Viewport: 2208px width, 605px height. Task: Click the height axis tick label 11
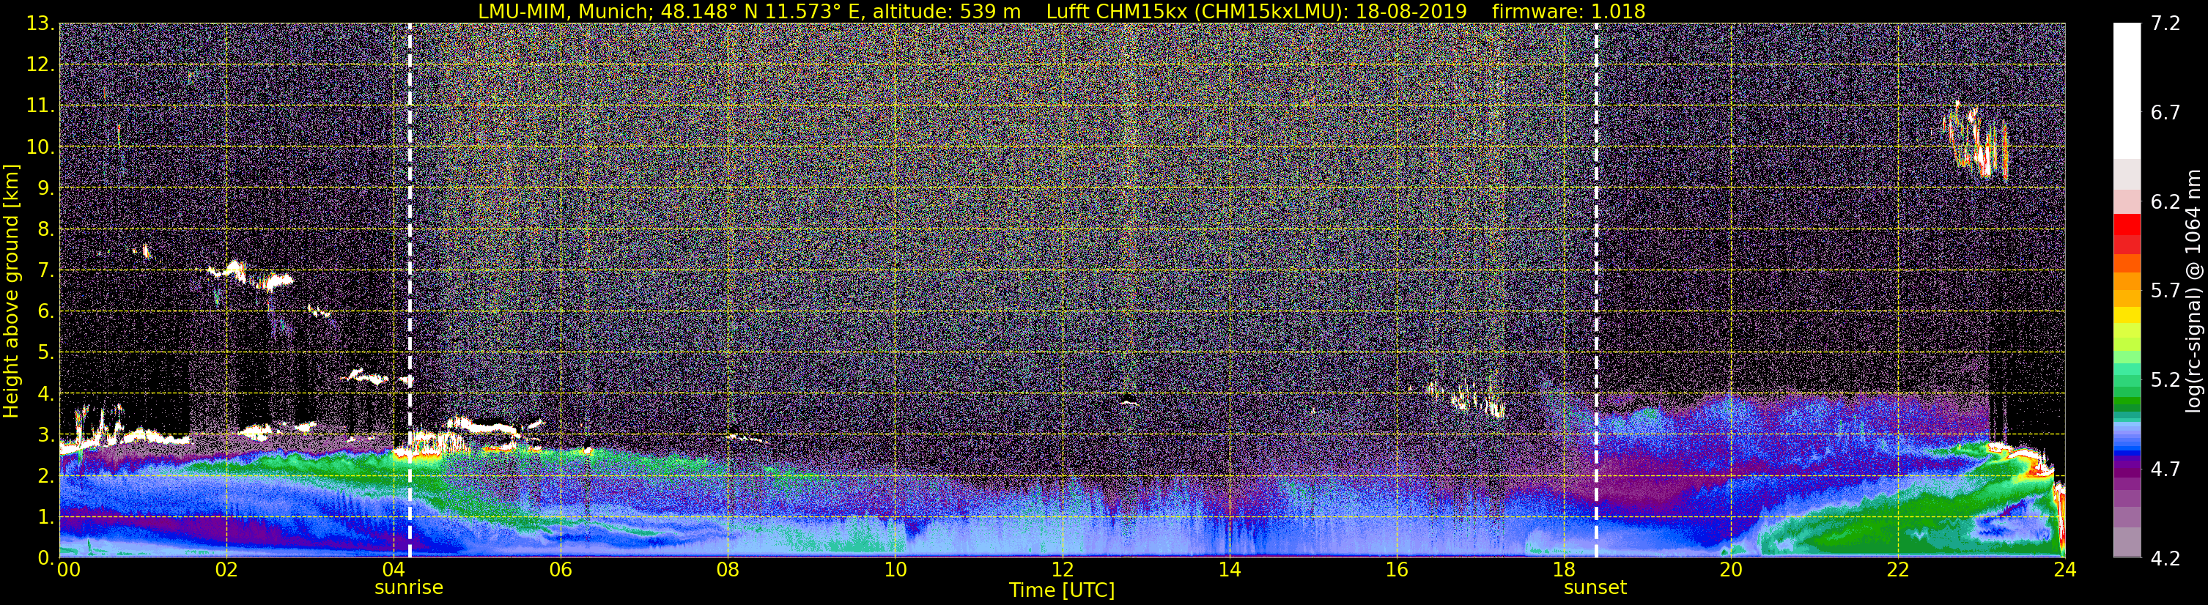coord(39,105)
